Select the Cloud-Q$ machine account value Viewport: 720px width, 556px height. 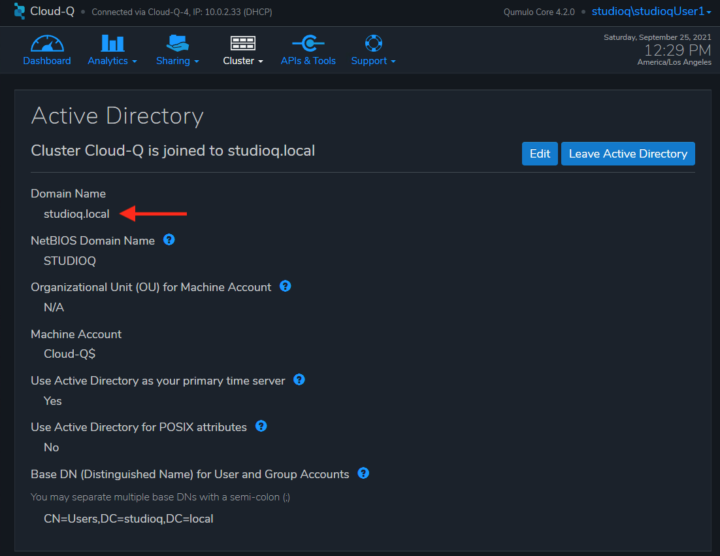pos(70,354)
